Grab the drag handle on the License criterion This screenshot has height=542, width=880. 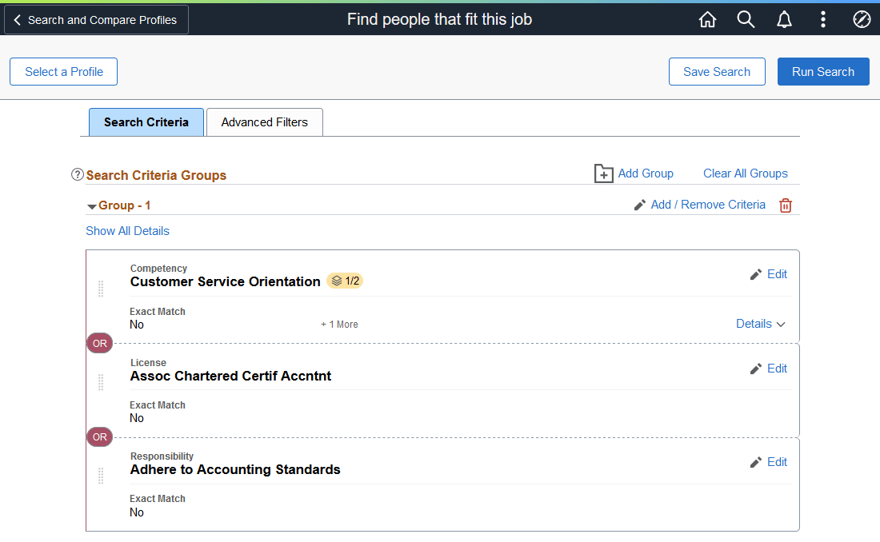[101, 383]
